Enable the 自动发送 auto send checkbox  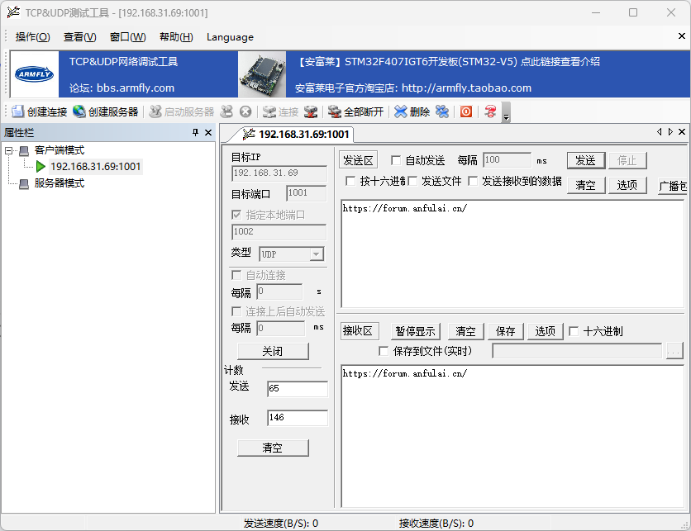(396, 160)
